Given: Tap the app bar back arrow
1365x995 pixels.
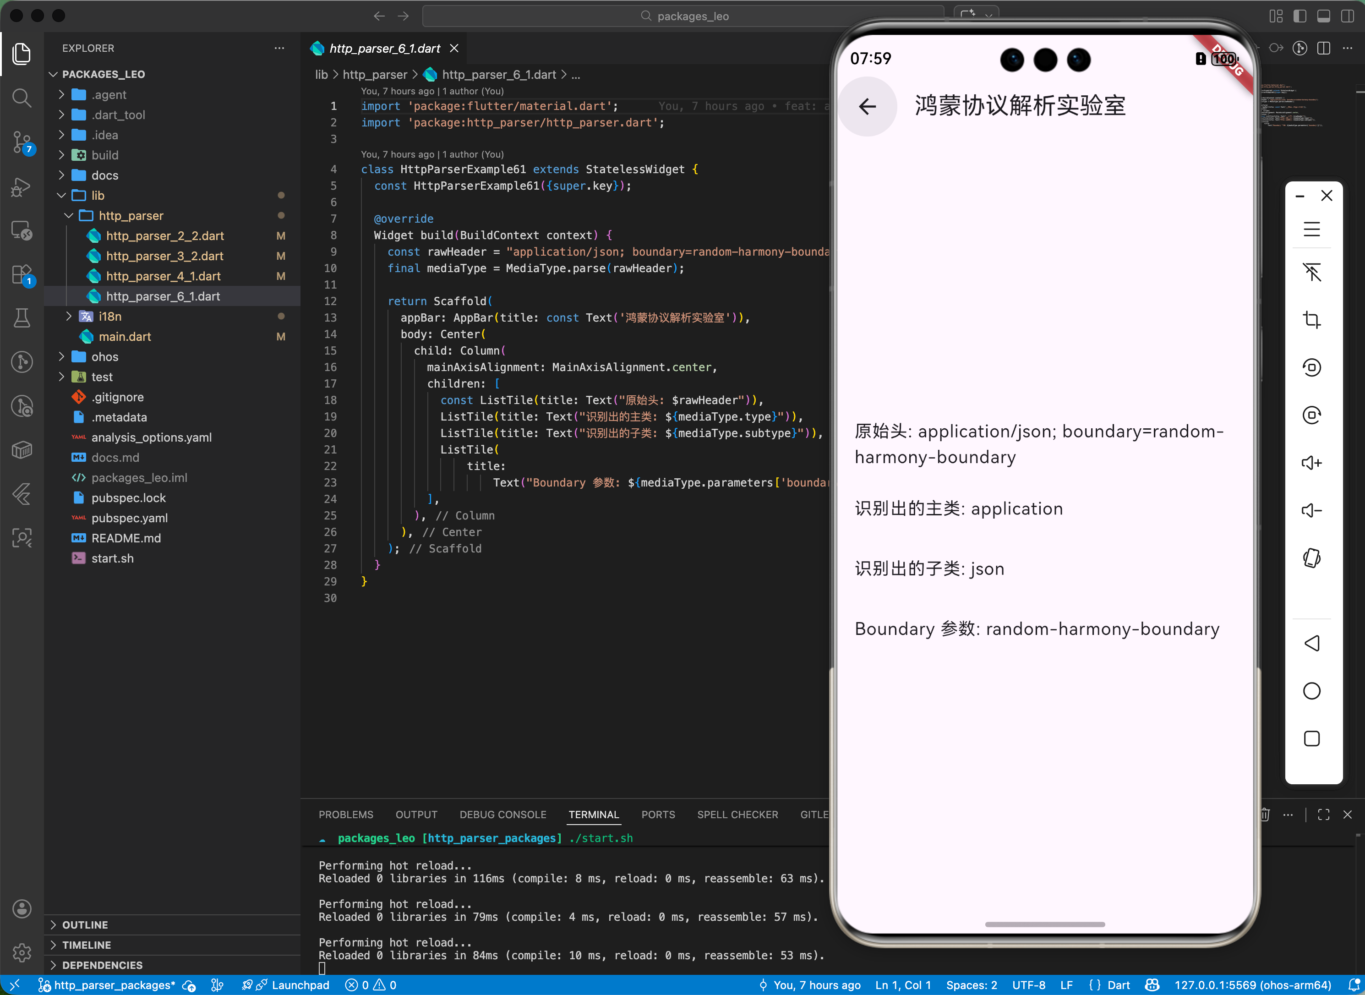Looking at the screenshot, I should pyautogui.click(x=867, y=107).
